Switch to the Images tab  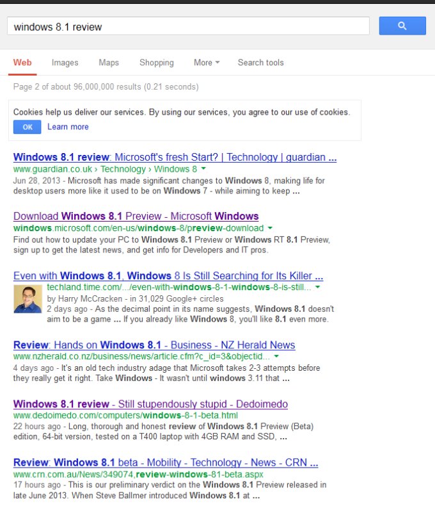point(65,63)
